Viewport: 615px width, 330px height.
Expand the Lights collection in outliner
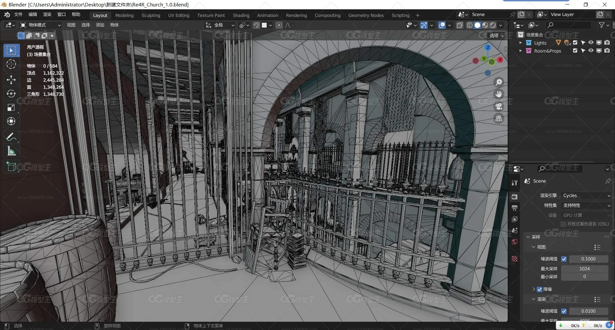(x=521, y=43)
